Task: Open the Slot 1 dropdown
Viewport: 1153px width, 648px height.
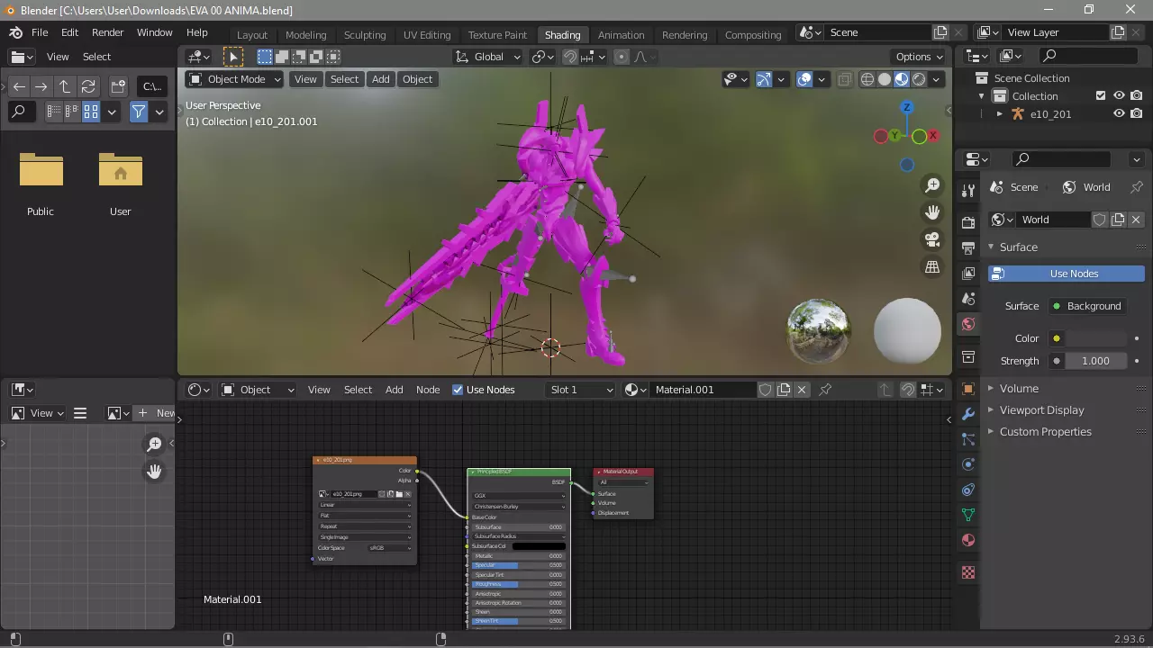Action: tap(581, 390)
